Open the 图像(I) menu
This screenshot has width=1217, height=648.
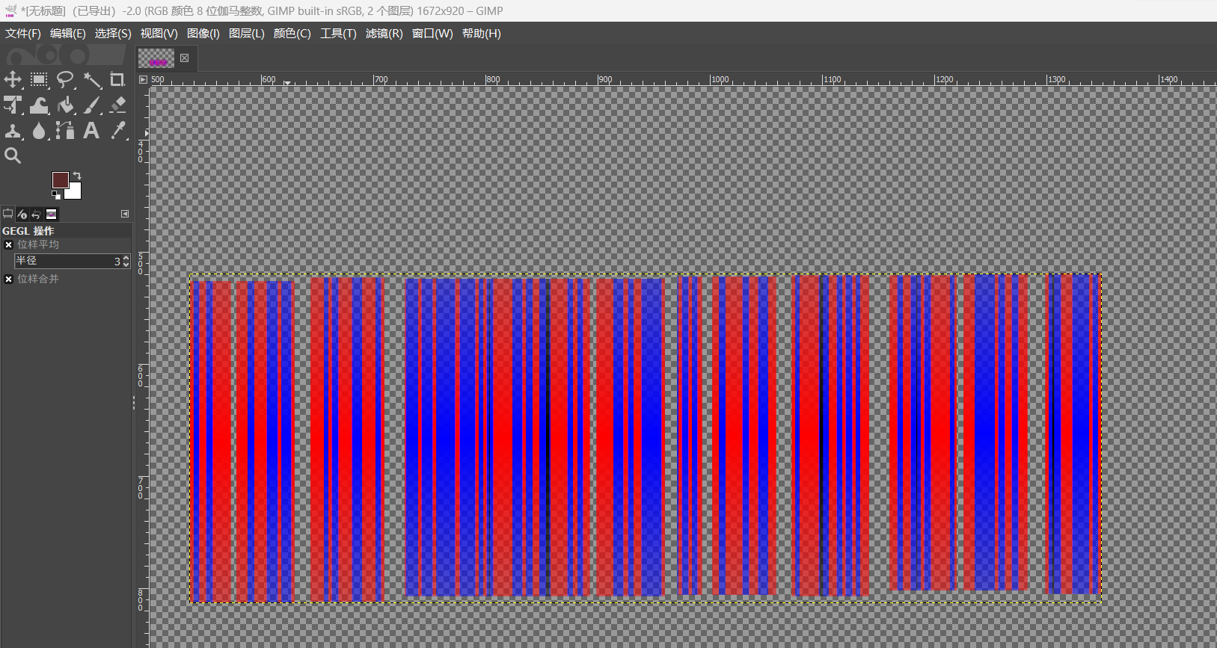pyautogui.click(x=203, y=34)
